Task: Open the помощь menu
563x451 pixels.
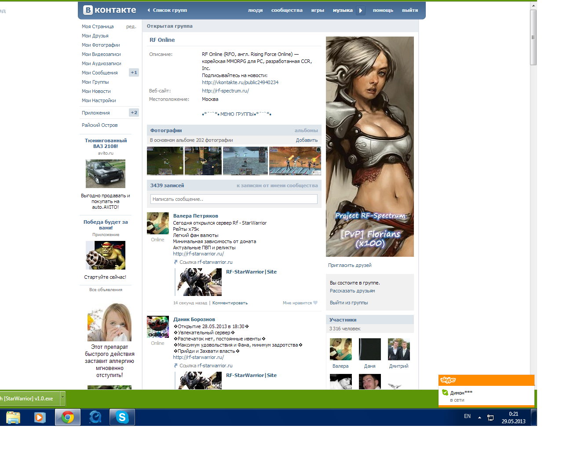Action: click(383, 10)
